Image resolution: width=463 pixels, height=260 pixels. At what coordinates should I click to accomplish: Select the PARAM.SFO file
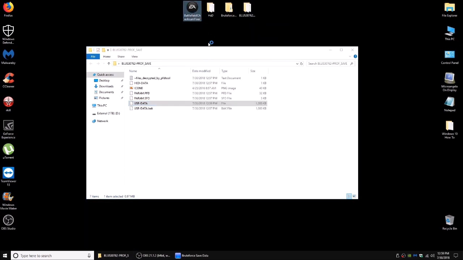click(x=198, y=98)
